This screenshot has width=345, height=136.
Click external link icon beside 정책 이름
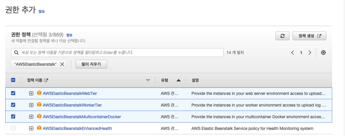[x=46, y=80]
